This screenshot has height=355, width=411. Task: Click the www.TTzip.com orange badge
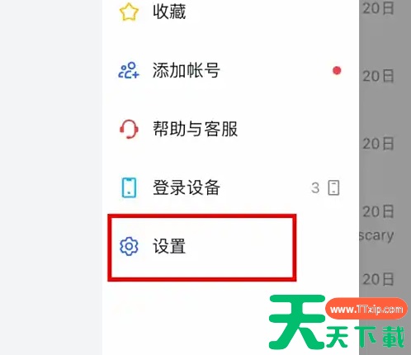pyautogui.click(x=366, y=309)
